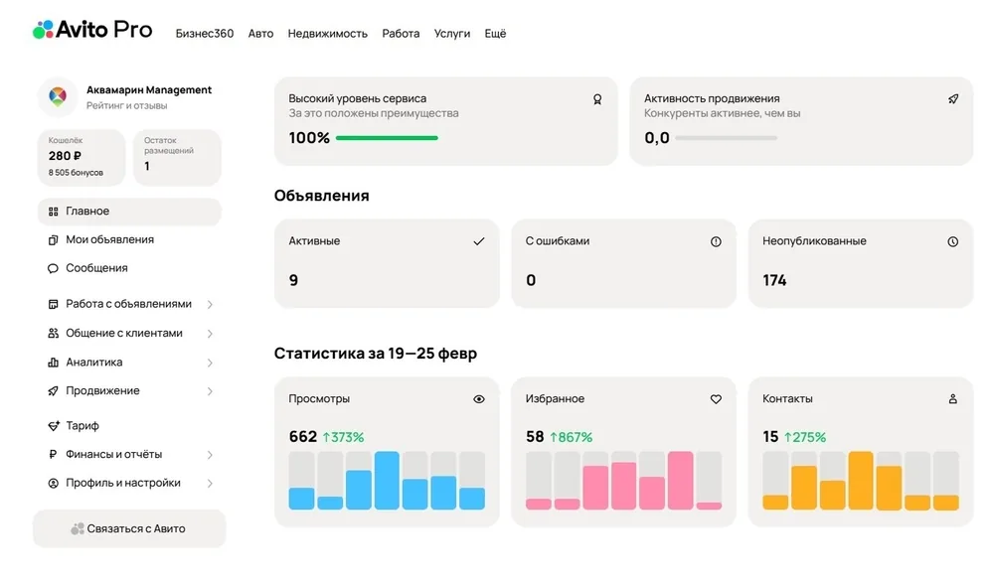The width and height of the screenshot is (994, 585).
Task: Expand Финансы и отчёты chevron
Action: (x=210, y=455)
